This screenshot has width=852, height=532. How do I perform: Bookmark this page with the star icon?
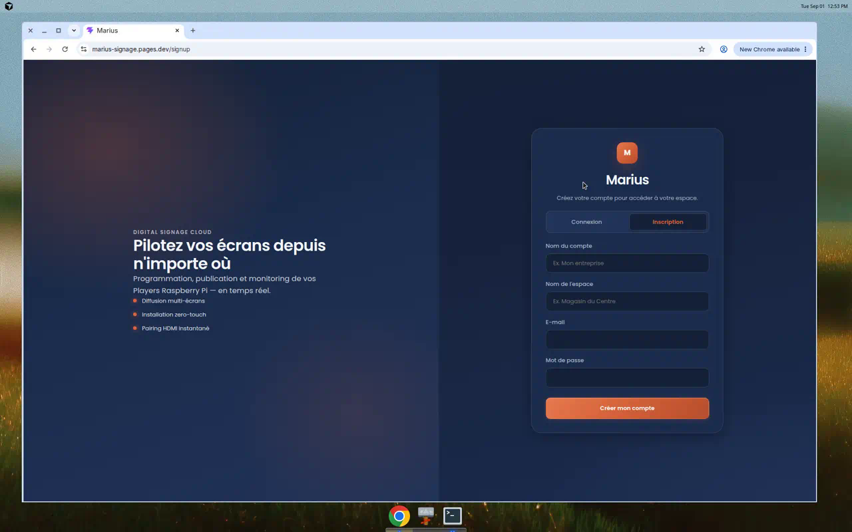pyautogui.click(x=702, y=49)
